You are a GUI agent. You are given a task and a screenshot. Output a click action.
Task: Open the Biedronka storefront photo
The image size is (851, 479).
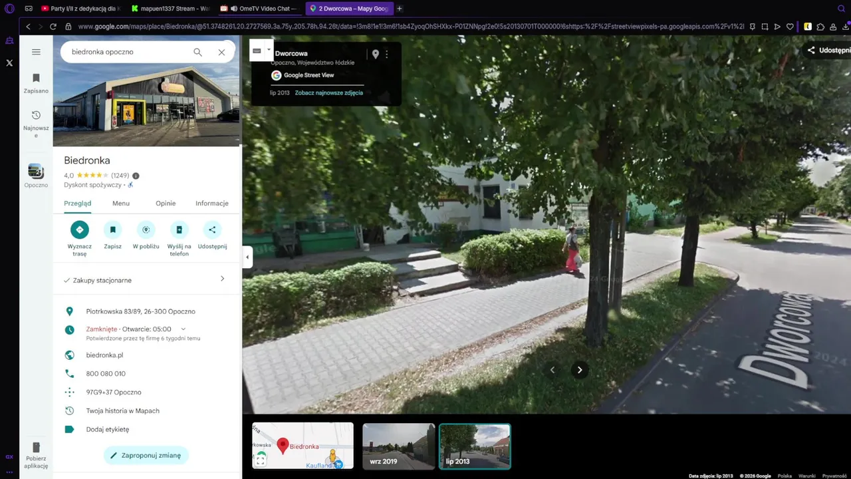coord(146,91)
